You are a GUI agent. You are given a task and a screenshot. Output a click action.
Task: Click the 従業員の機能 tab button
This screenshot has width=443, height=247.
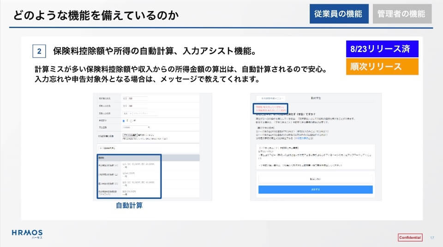(x=339, y=14)
